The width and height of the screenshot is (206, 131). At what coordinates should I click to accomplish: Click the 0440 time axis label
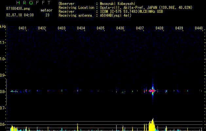199,28
